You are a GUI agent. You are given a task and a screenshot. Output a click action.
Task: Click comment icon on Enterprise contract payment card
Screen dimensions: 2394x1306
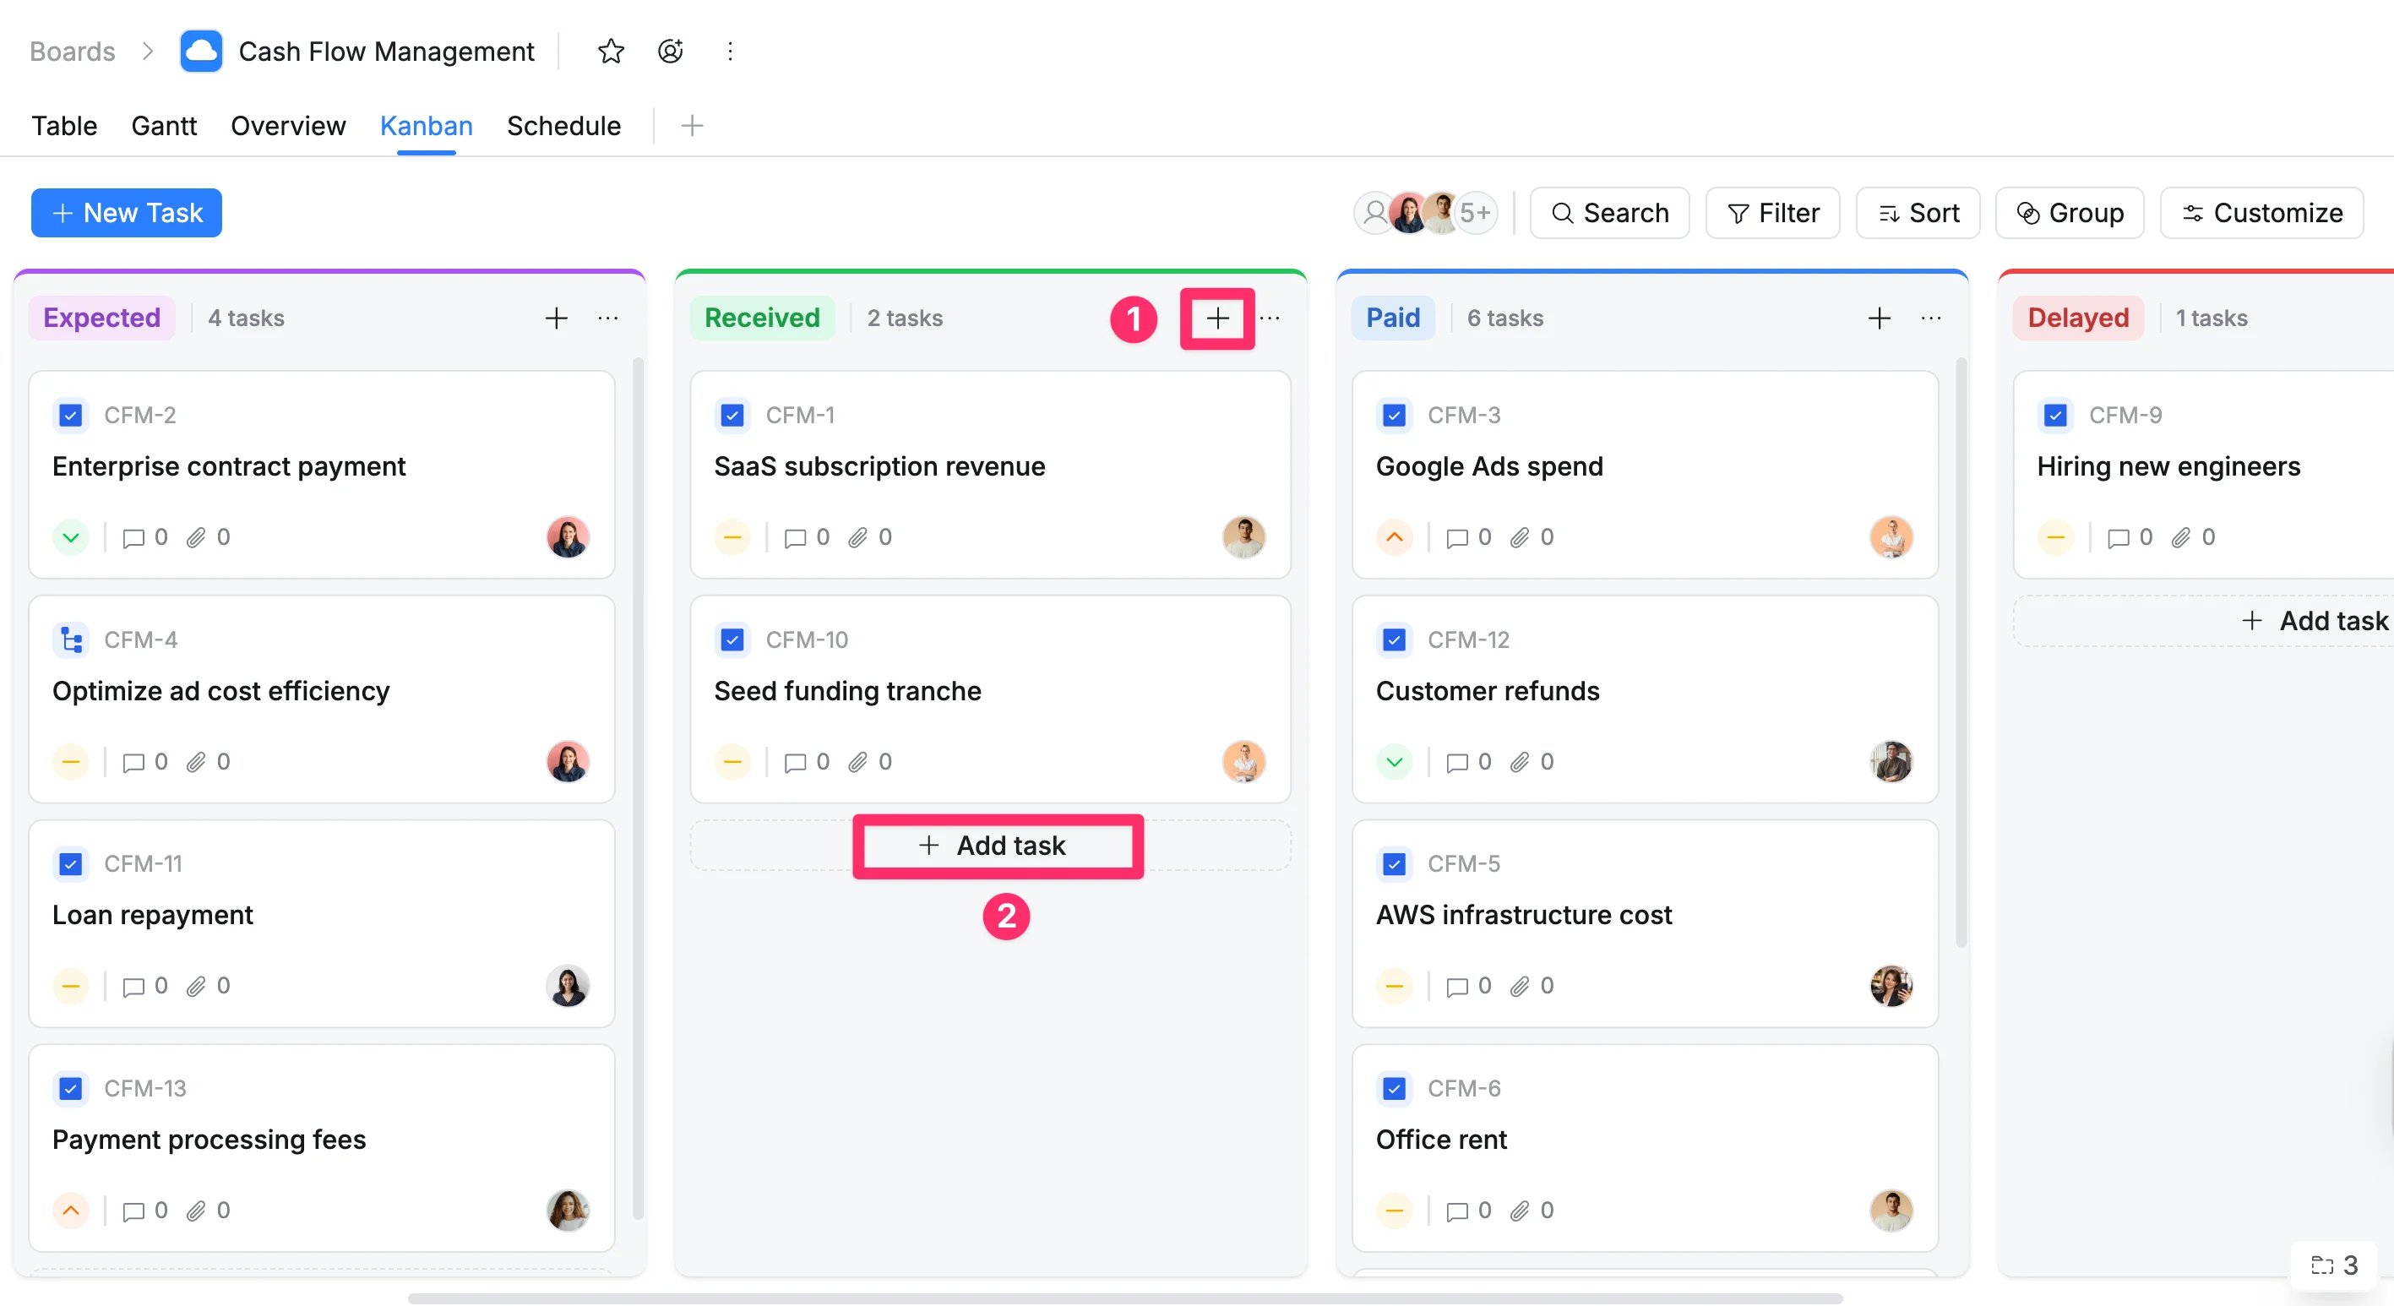(x=133, y=537)
